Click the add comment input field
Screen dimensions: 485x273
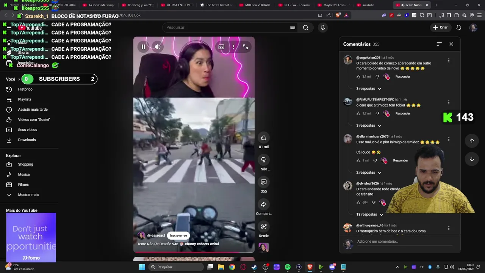click(x=405, y=242)
